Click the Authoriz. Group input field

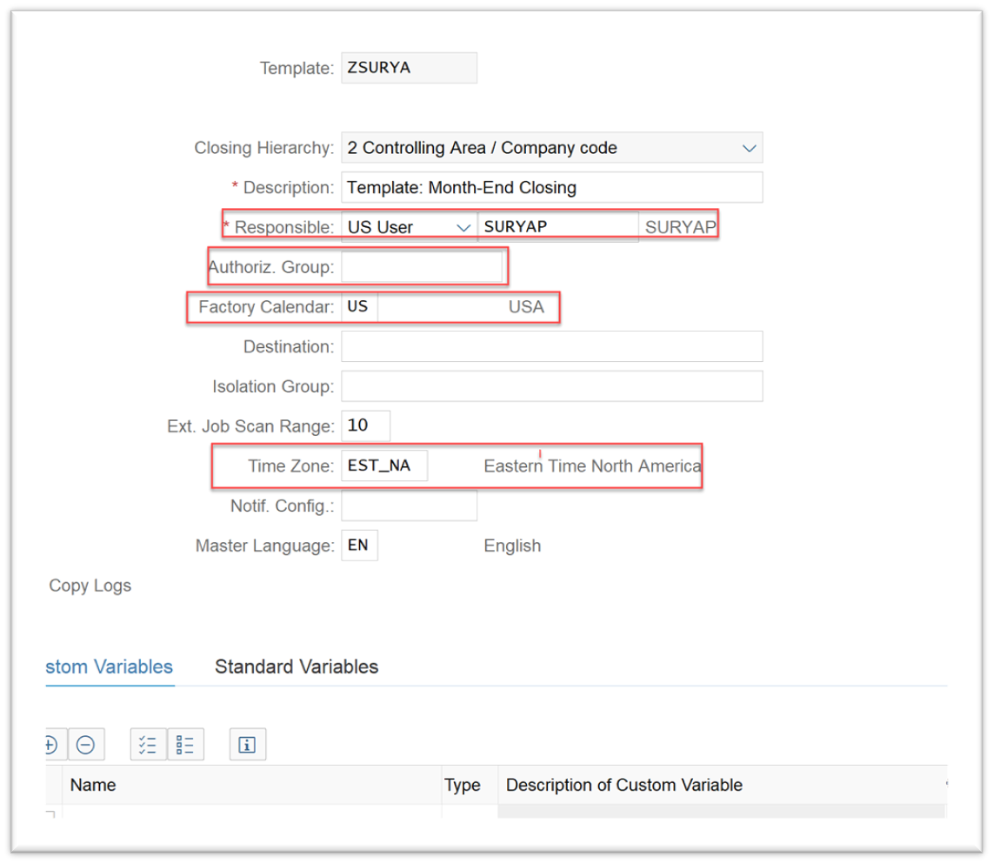(x=421, y=267)
